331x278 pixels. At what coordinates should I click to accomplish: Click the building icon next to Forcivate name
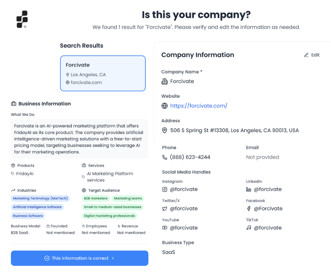coord(164,81)
